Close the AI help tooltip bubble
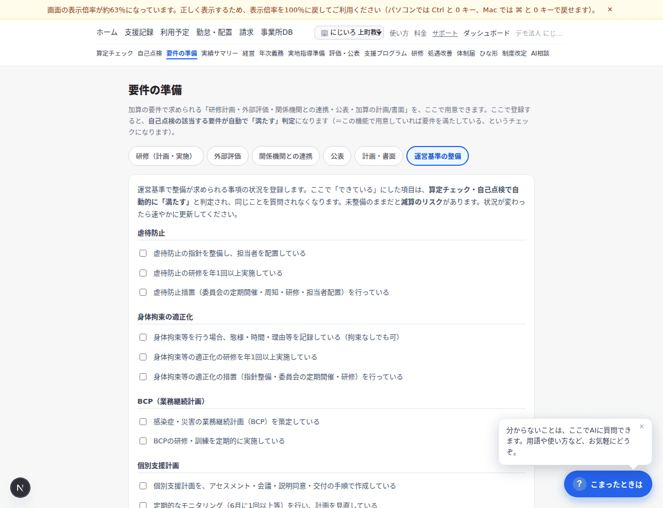Screen dimensions: 663x508 tap(642, 426)
